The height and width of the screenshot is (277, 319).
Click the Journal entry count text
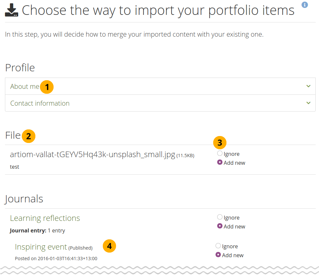click(x=37, y=230)
